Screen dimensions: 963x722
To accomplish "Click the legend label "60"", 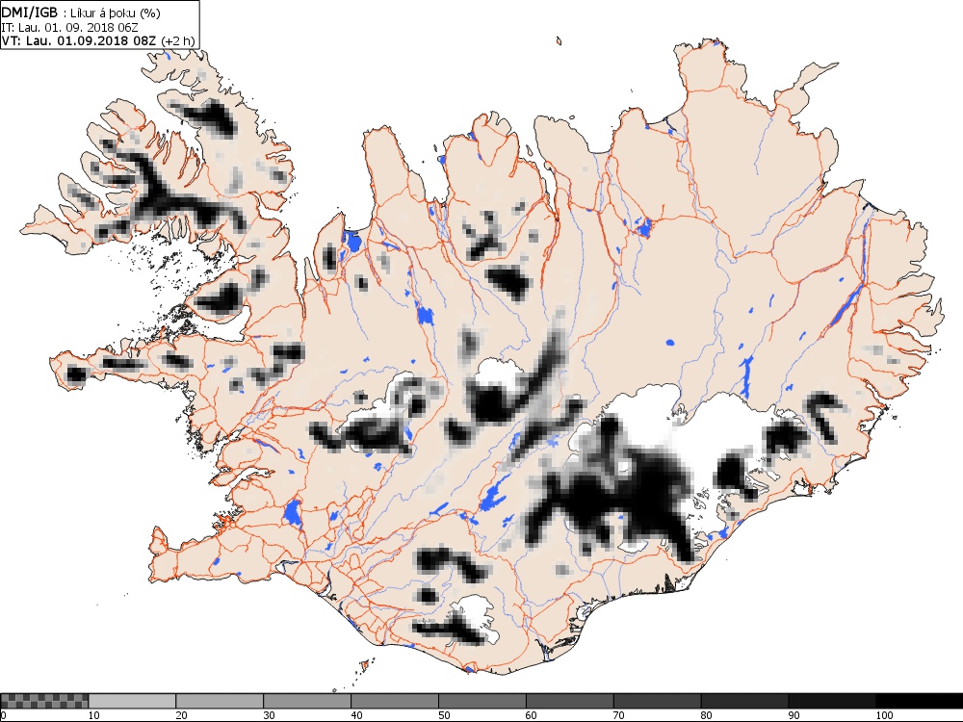I will (x=532, y=715).
